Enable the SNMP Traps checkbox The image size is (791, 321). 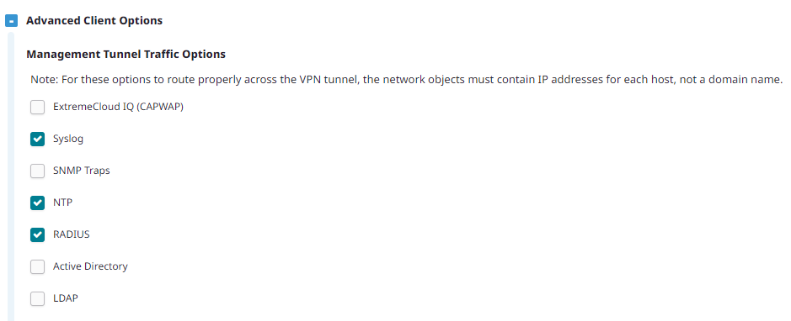tap(37, 171)
